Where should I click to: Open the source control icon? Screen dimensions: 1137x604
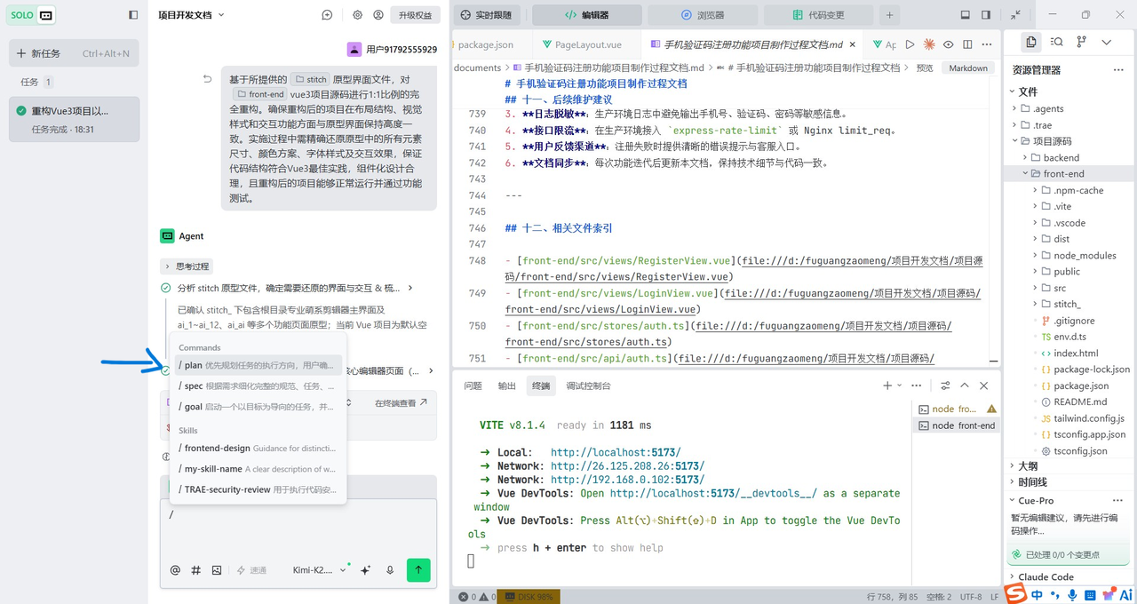pyautogui.click(x=1081, y=42)
